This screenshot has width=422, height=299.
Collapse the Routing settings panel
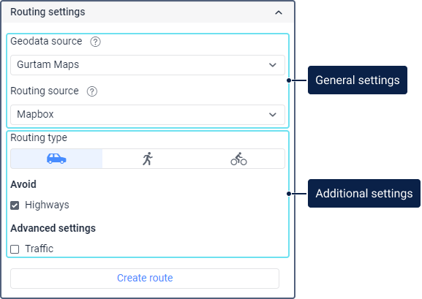279,12
